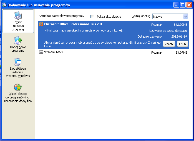Click Rozmiar label in Microsoft Office row
The height and width of the screenshot is (141, 194).
click(157, 25)
